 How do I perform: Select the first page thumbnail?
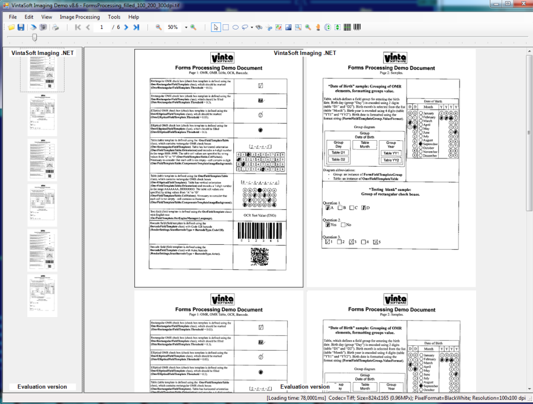pyautogui.click(x=42, y=70)
